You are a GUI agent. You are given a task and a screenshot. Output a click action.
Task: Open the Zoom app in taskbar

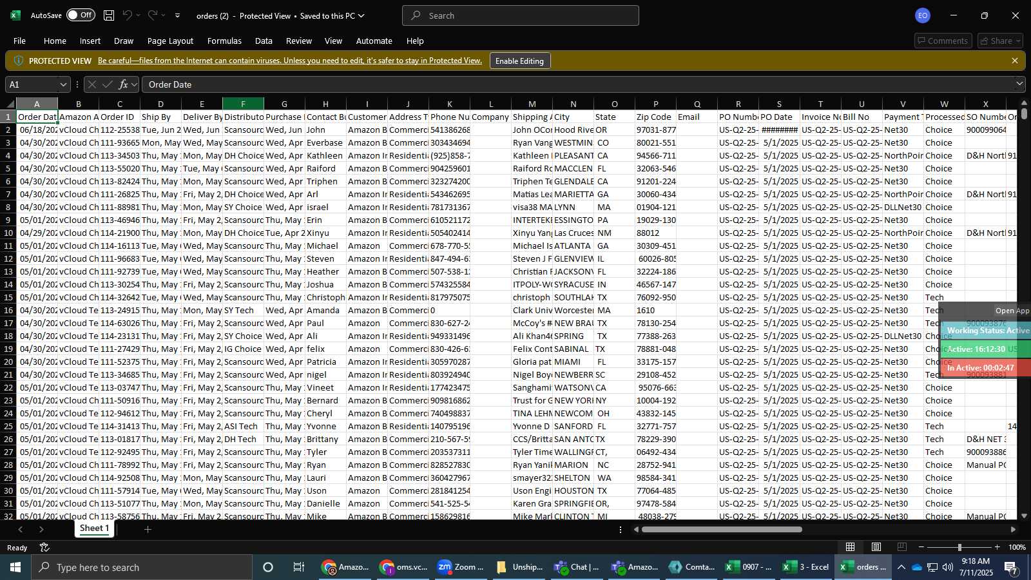tap(461, 567)
